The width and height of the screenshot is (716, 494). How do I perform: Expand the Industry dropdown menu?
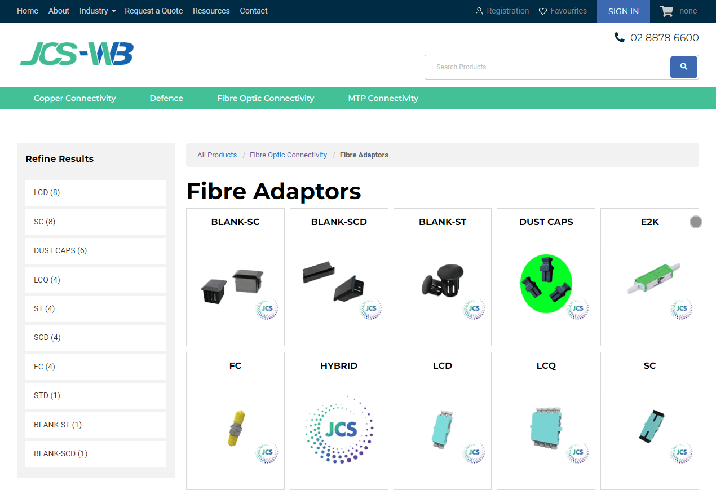[97, 11]
